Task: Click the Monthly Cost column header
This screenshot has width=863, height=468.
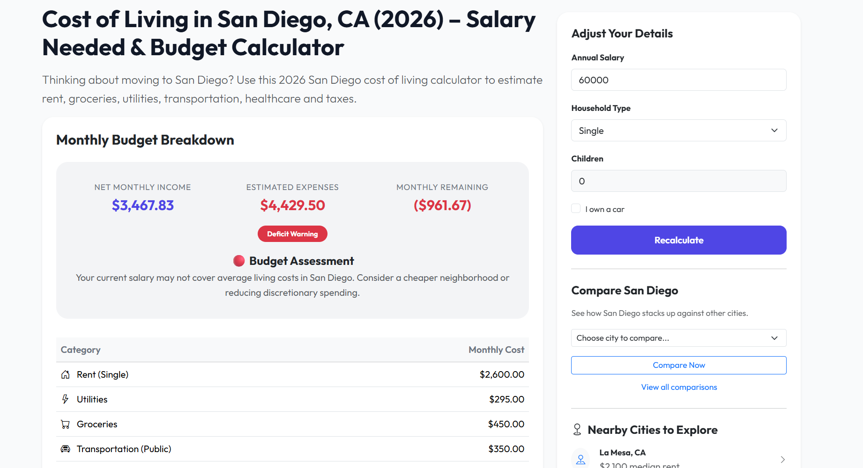Action: (x=496, y=350)
